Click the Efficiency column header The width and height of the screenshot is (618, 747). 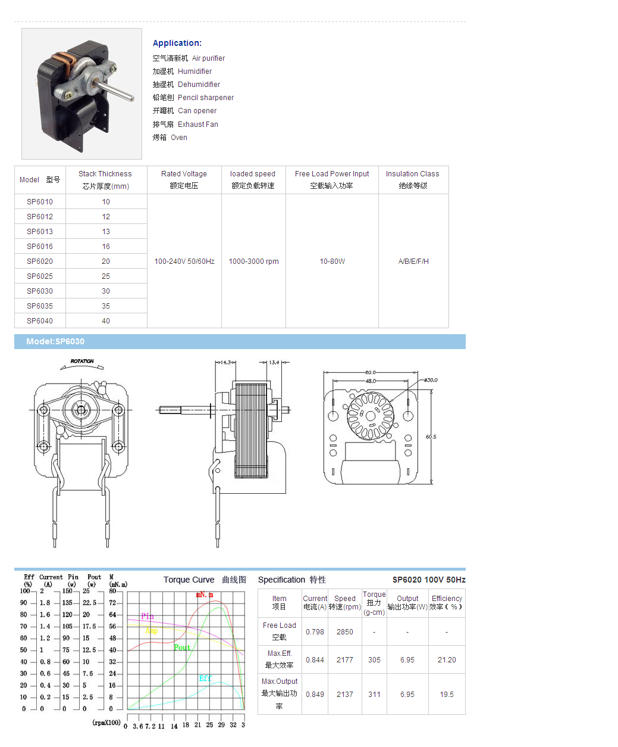point(447,603)
